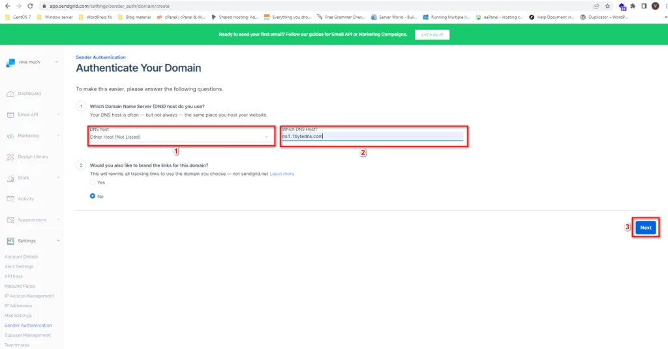Click the Design Library icon
Viewport: 668px width, 349px height.
(x=10, y=157)
